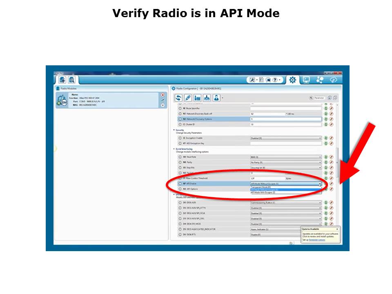Image resolution: width=392 pixels, height=294 pixels.
Task: Click the Reminder options link
Action: click(x=316, y=240)
